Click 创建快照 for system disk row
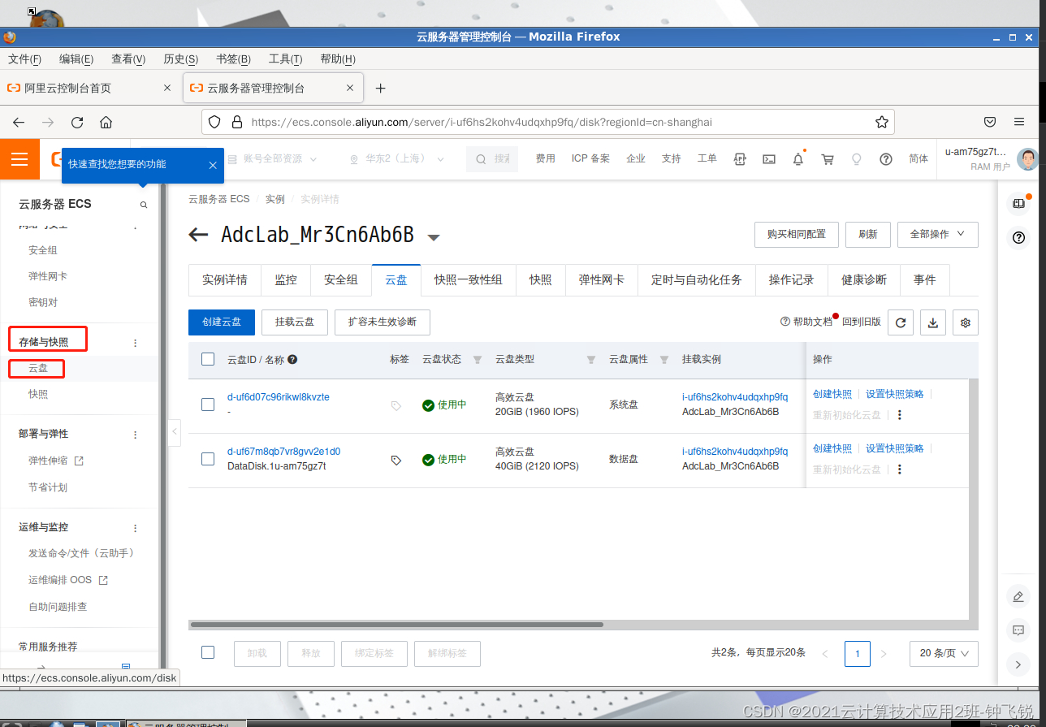 pyautogui.click(x=832, y=394)
